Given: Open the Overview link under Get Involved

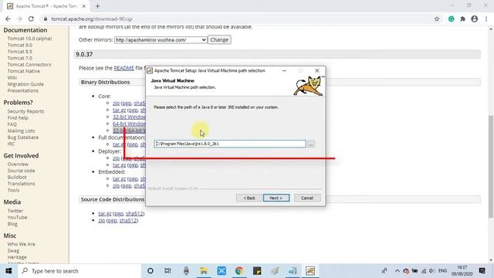Looking at the screenshot, I should click(x=18, y=164).
